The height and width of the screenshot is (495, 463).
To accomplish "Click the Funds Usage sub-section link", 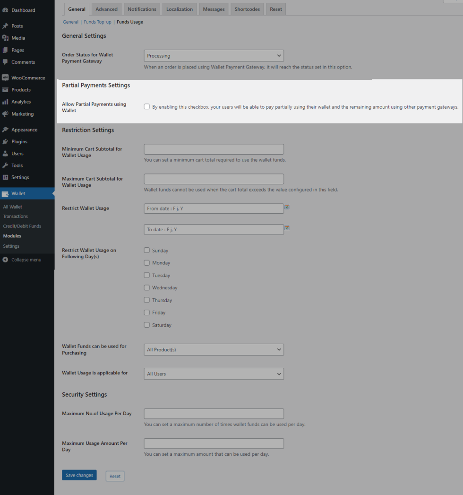I will pyautogui.click(x=130, y=22).
